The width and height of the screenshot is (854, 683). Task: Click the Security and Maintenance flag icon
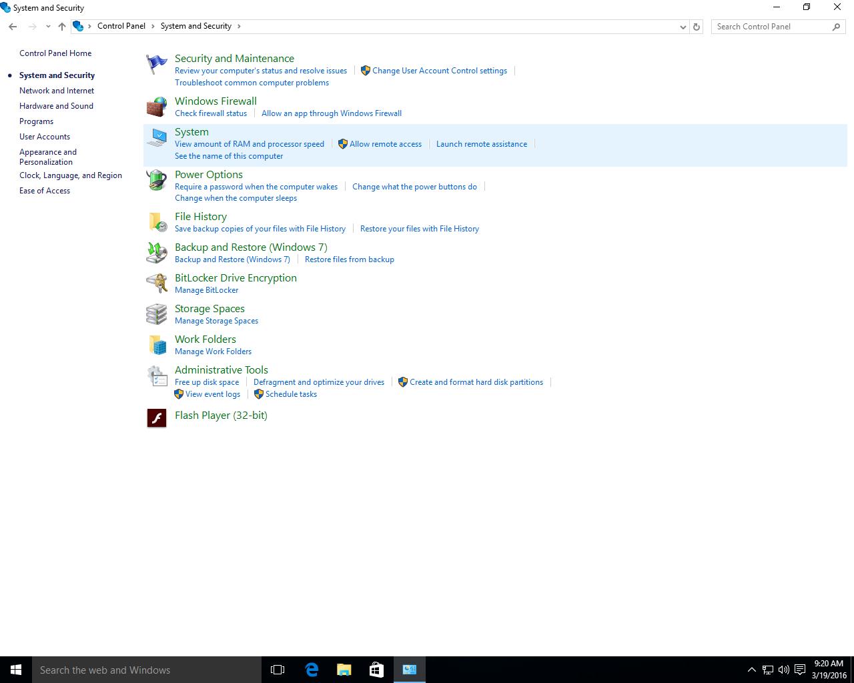(157, 64)
